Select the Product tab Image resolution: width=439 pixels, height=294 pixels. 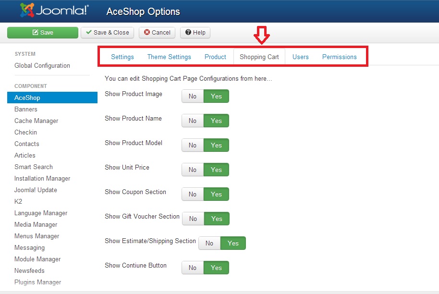[x=215, y=57]
